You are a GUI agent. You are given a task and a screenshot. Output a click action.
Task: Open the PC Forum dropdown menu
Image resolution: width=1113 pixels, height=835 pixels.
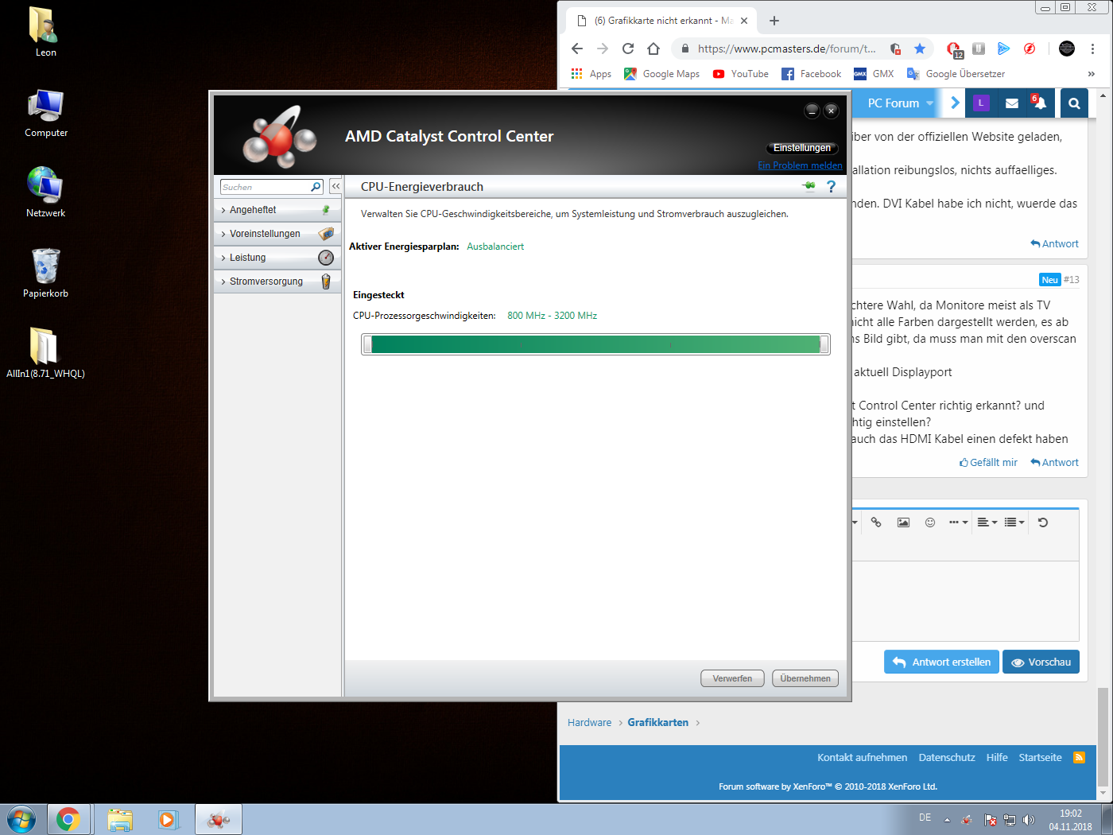click(x=899, y=103)
